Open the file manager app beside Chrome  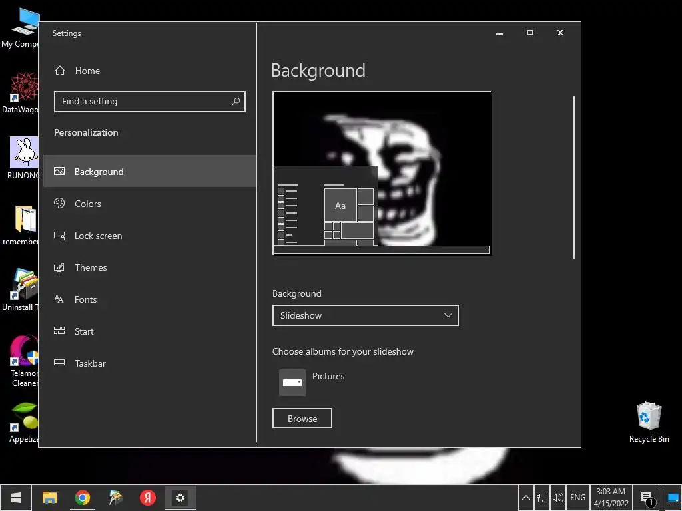[x=115, y=498]
